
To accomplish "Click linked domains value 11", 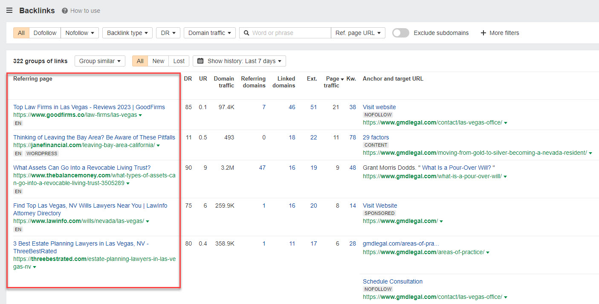I will (292, 243).
